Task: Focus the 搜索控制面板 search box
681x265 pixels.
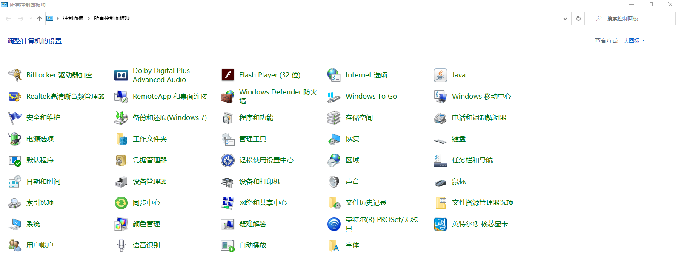Action: click(x=633, y=19)
